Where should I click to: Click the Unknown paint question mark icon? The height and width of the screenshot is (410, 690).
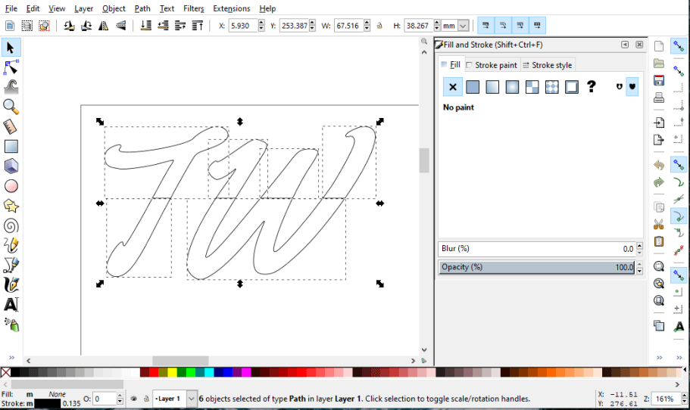(x=592, y=87)
